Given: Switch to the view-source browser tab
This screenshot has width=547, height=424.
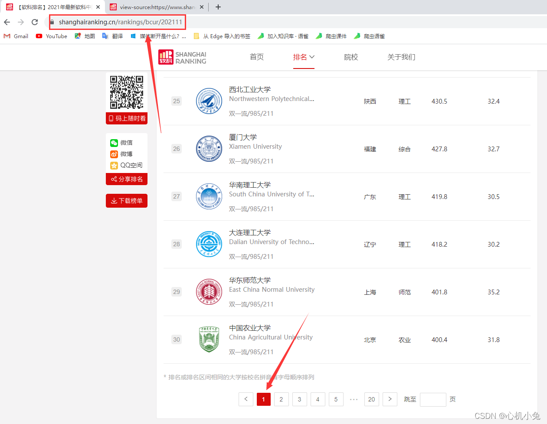Looking at the screenshot, I should 156,7.
